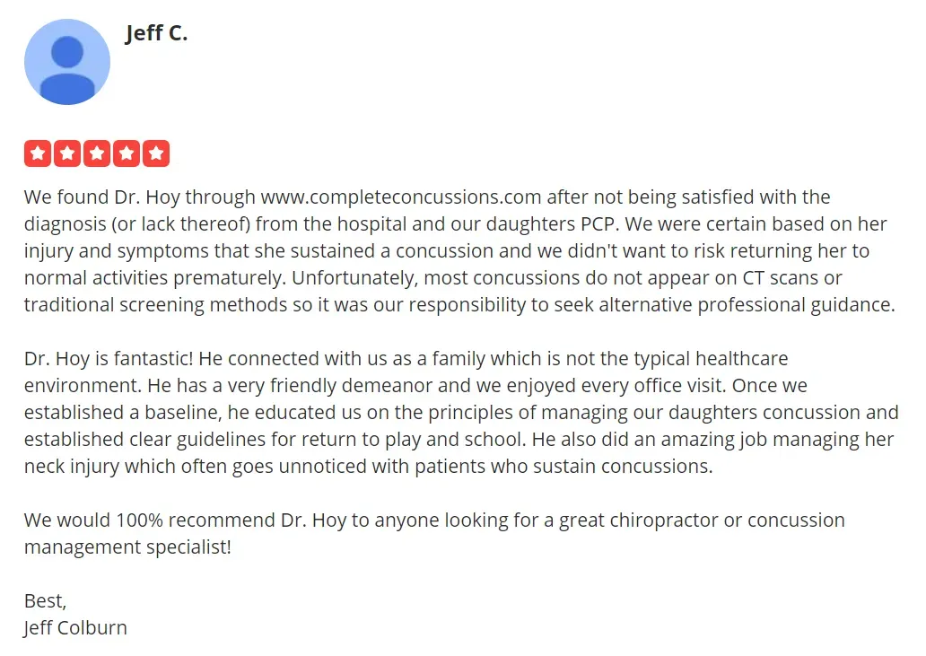Click the phrase "Dr. Hoy is fantastic!"
The image size is (926, 656).
(109, 358)
